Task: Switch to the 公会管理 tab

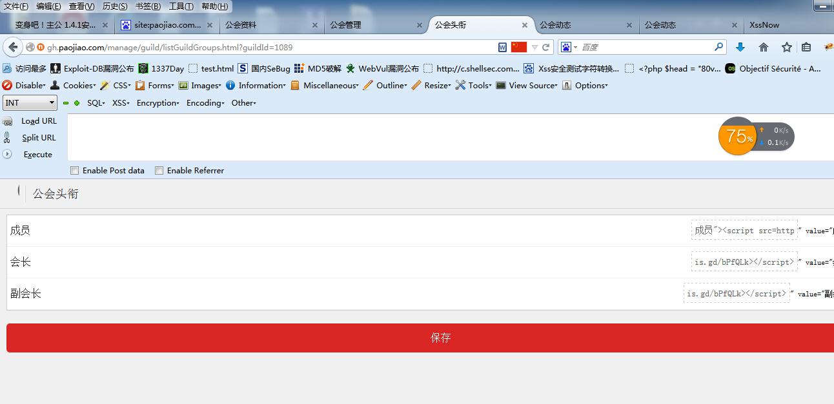Action: coord(375,25)
